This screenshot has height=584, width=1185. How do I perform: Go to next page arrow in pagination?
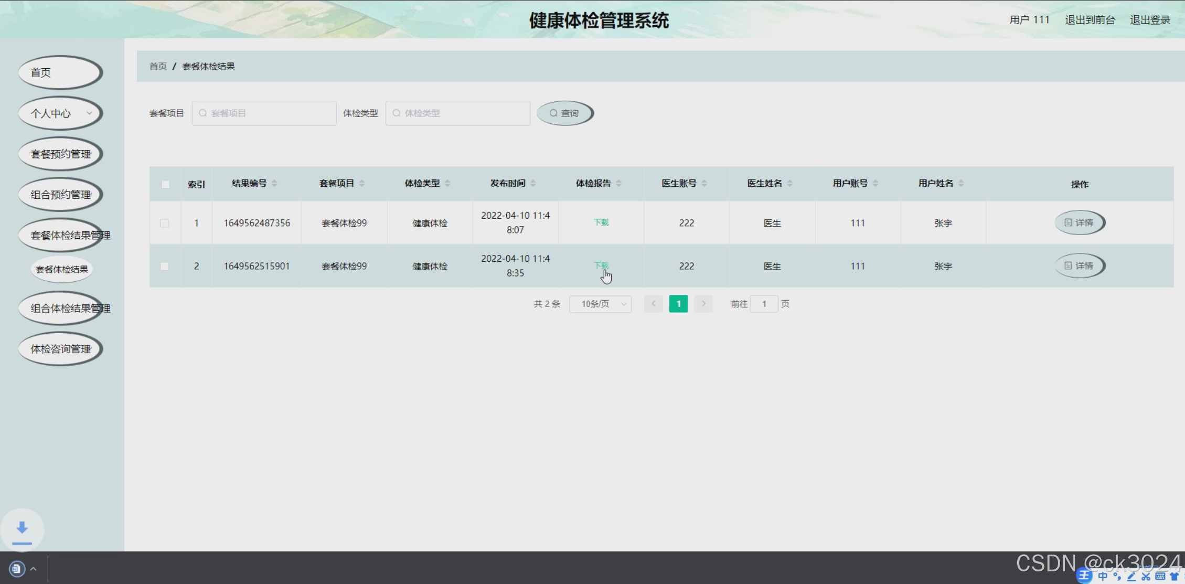(x=703, y=304)
